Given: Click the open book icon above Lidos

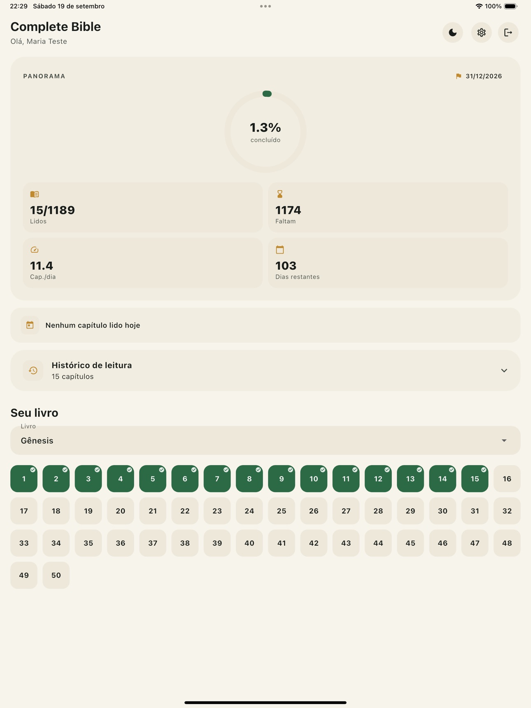Looking at the screenshot, I should coord(35,194).
